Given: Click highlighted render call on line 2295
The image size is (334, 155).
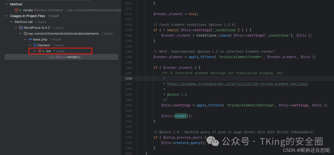Looking at the screenshot, I should 181,116.
